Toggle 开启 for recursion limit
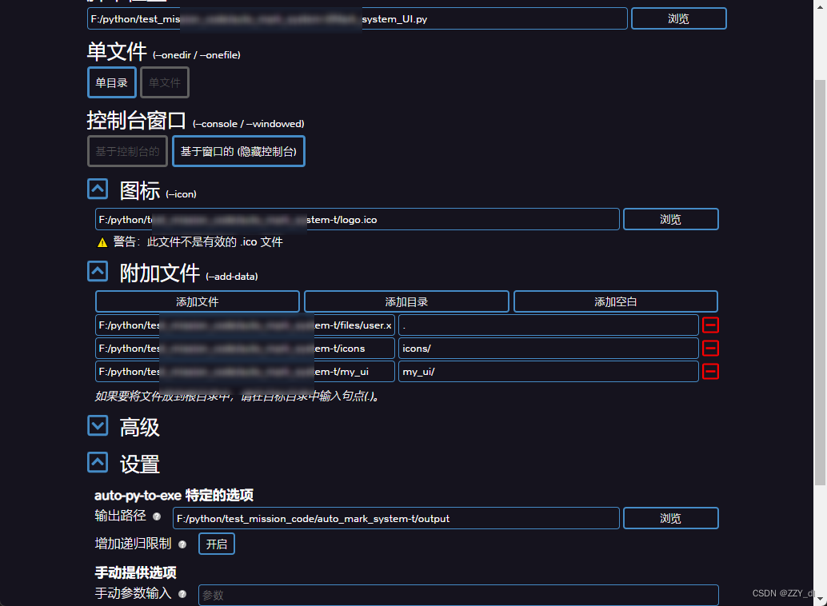The height and width of the screenshot is (606, 827). pyautogui.click(x=216, y=544)
